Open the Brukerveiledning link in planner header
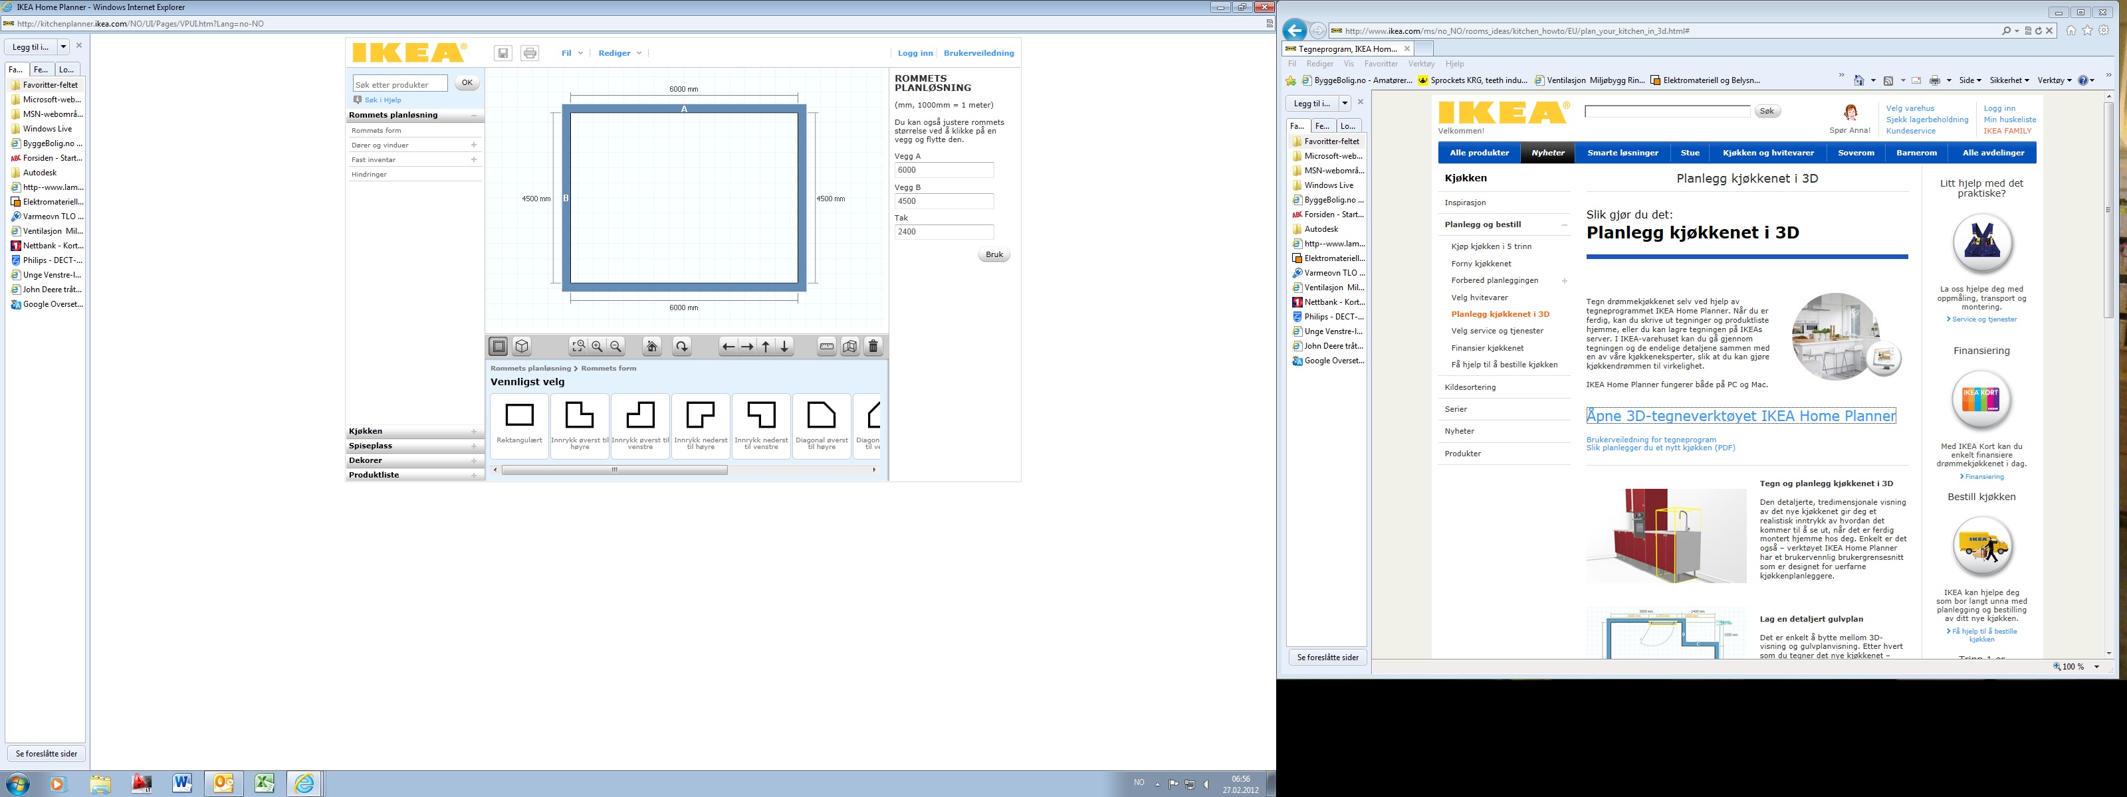 click(978, 53)
